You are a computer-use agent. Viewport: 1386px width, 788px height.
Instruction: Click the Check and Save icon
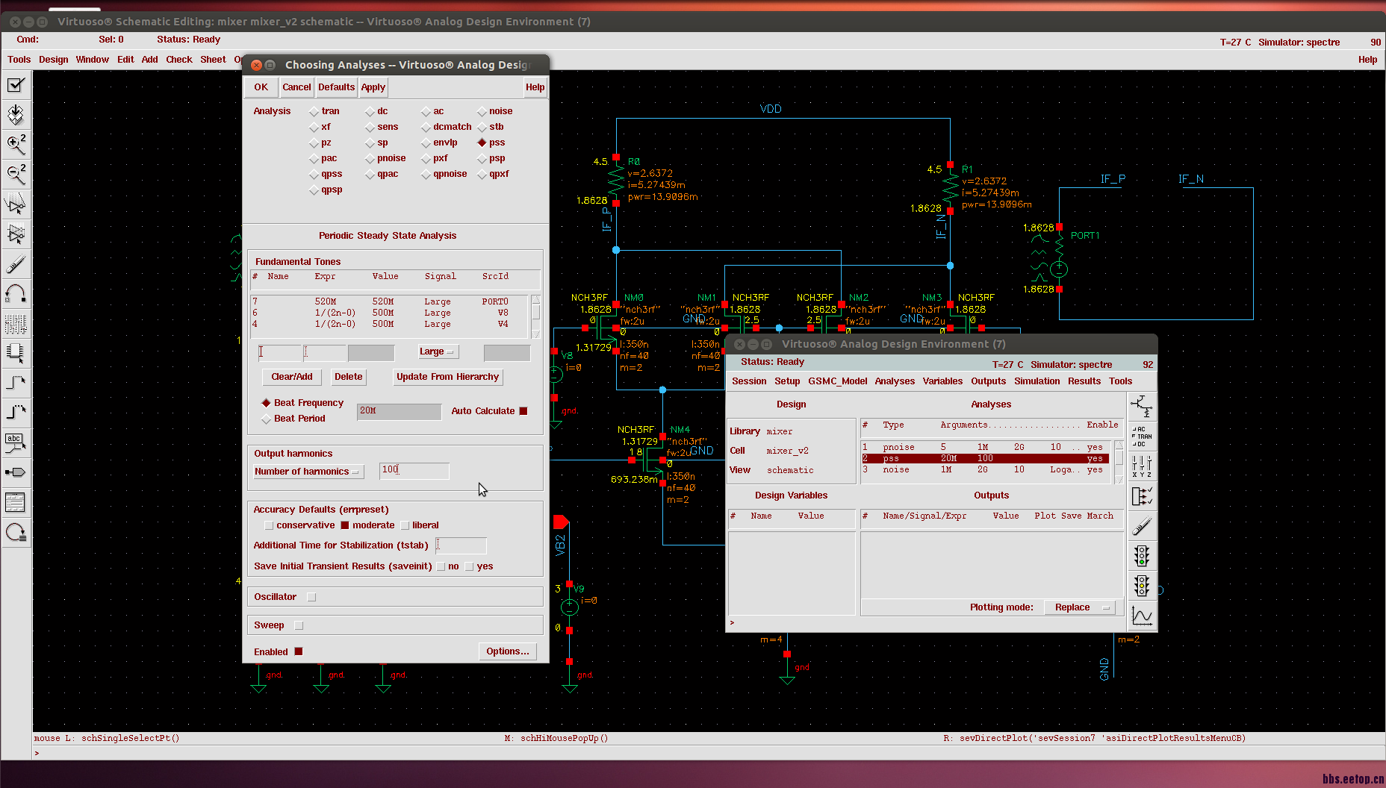[x=16, y=85]
